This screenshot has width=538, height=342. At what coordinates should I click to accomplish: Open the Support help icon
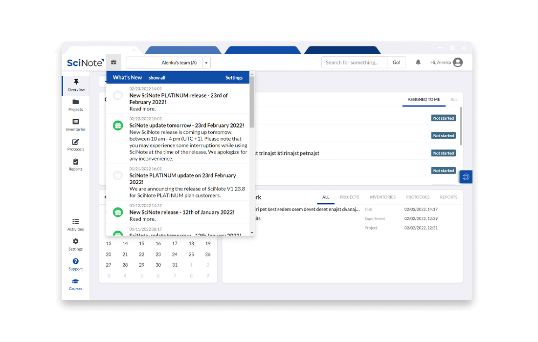click(x=75, y=264)
